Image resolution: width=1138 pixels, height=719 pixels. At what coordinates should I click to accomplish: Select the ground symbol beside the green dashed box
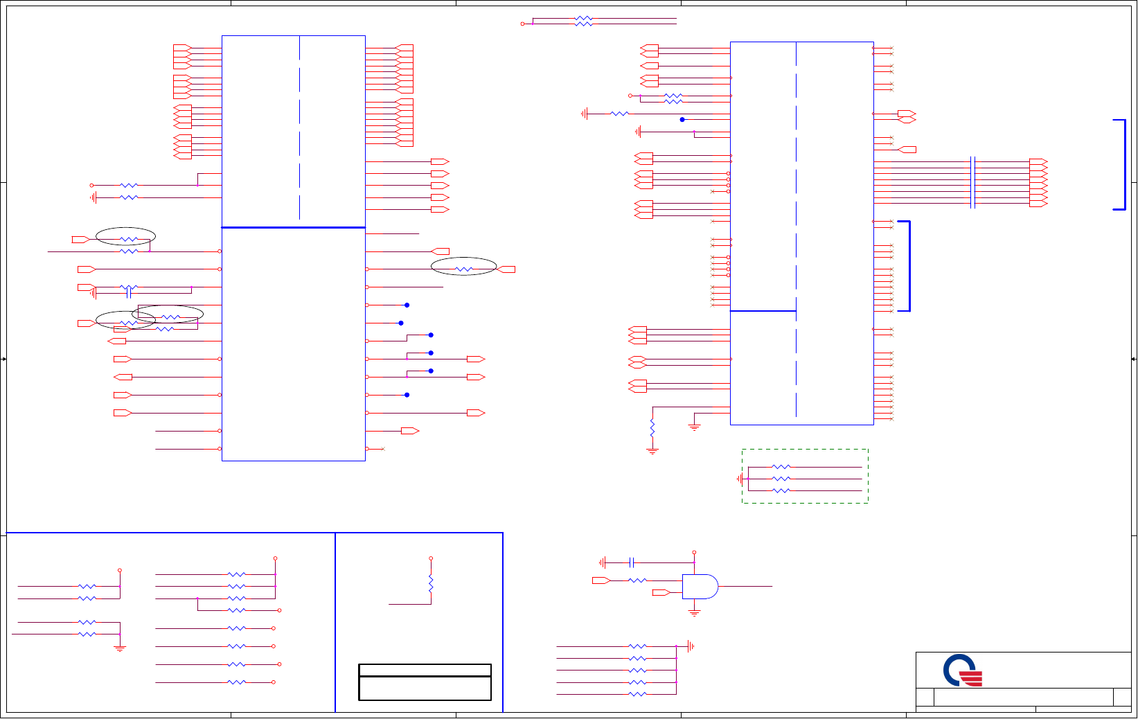click(x=740, y=479)
